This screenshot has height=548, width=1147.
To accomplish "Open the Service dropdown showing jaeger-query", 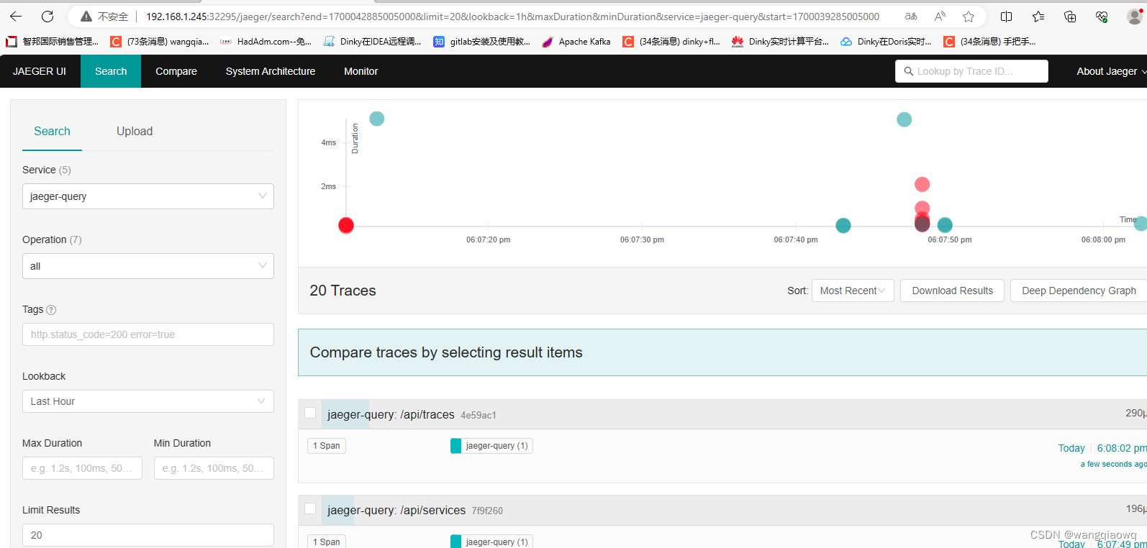I will coord(148,196).
